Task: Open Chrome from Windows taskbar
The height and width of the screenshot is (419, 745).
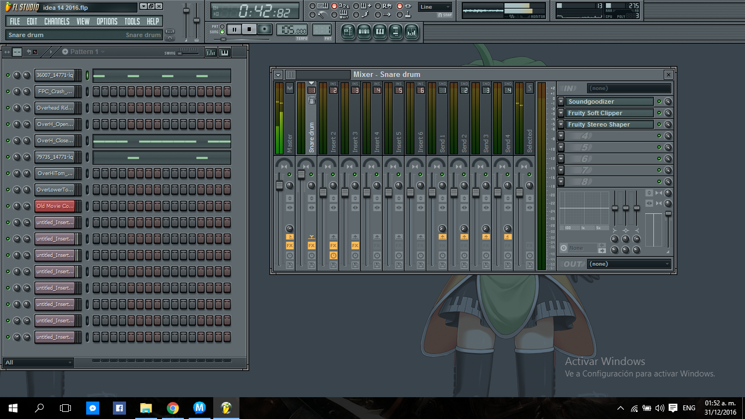Action: [173, 408]
